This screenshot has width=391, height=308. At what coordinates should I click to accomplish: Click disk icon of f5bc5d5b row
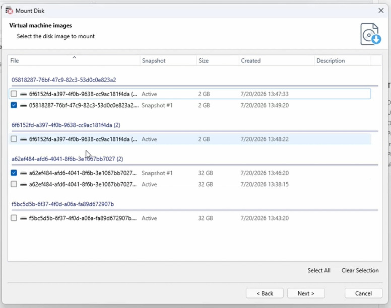(24, 218)
